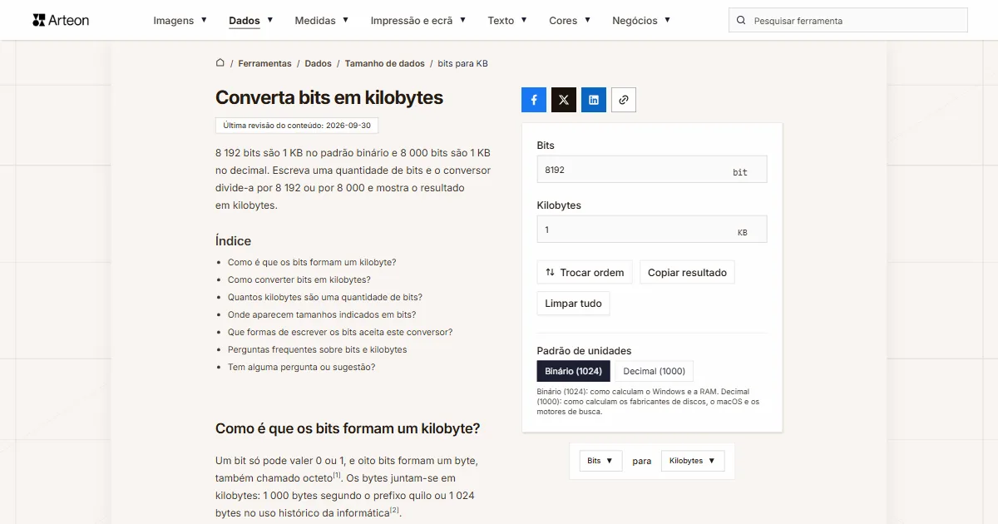Open footnote reference [1]

(337, 476)
